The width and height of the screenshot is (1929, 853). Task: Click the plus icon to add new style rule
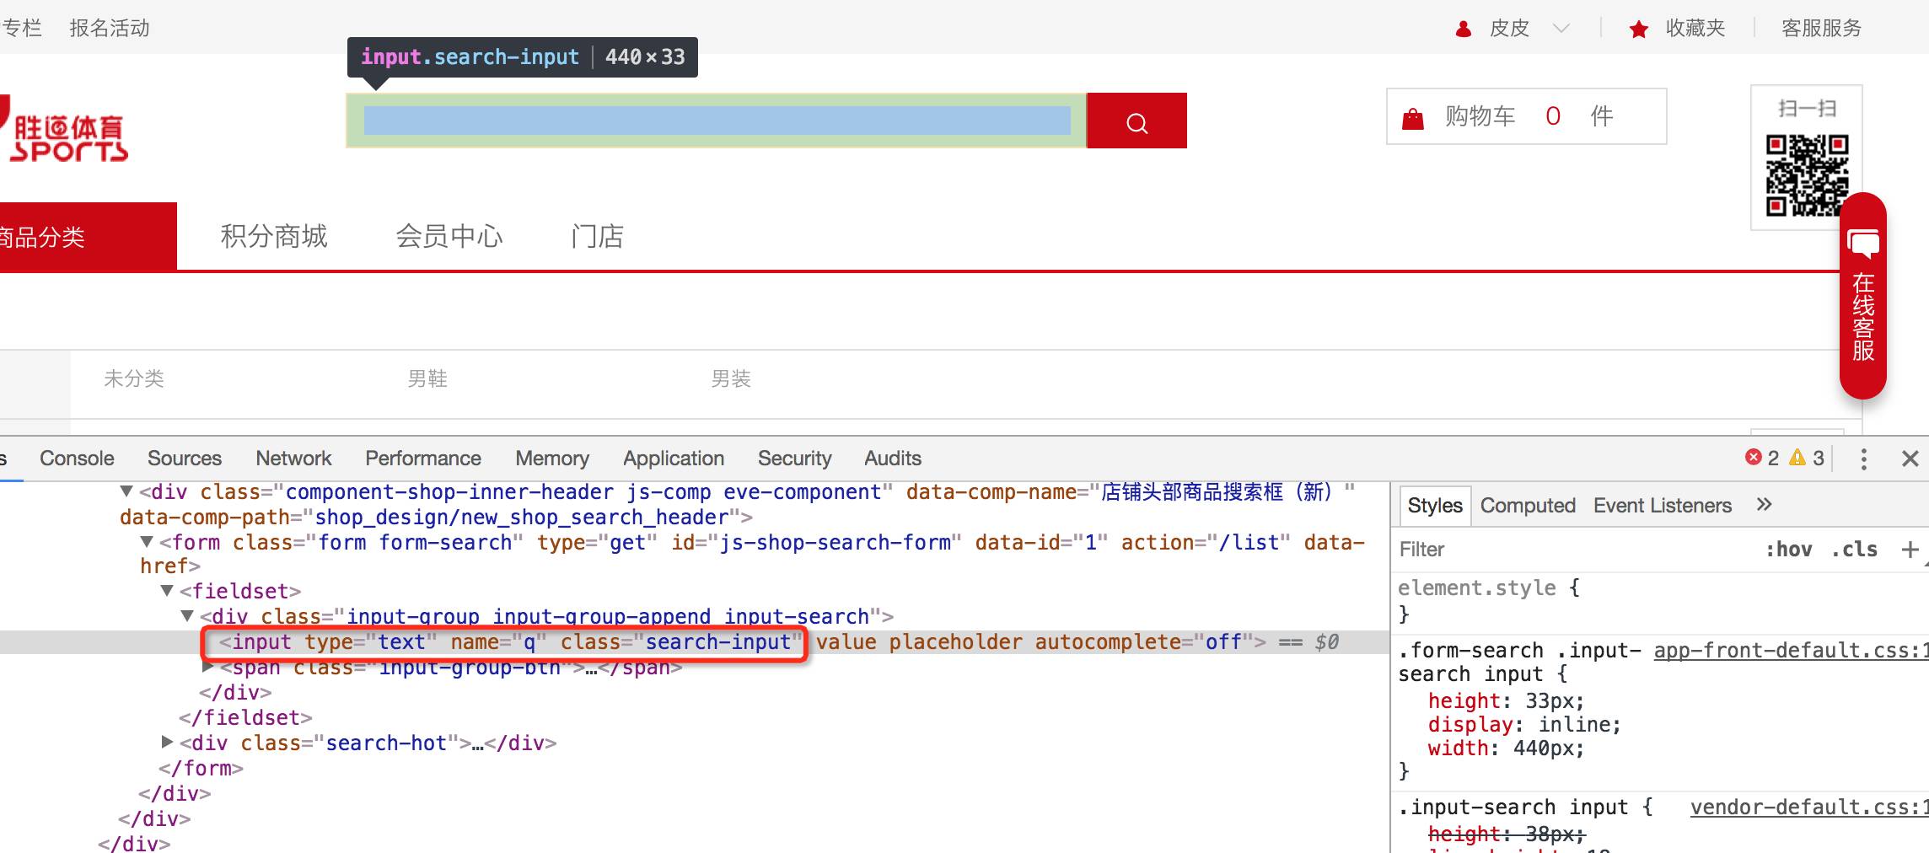1910,550
